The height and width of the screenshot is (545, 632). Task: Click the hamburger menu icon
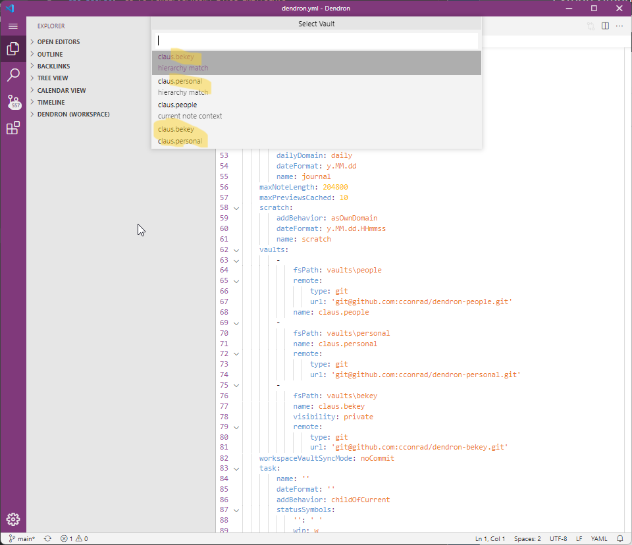pyautogui.click(x=14, y=26)
